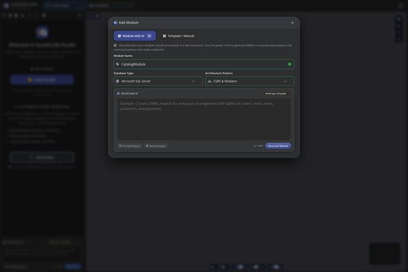Click the AI prompt description text area
408x272 pixels.
(x=204, y=119)
